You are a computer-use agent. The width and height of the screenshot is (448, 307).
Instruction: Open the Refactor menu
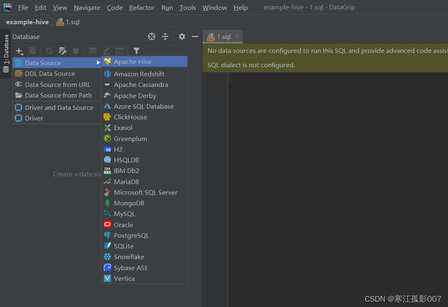point(142,8)
